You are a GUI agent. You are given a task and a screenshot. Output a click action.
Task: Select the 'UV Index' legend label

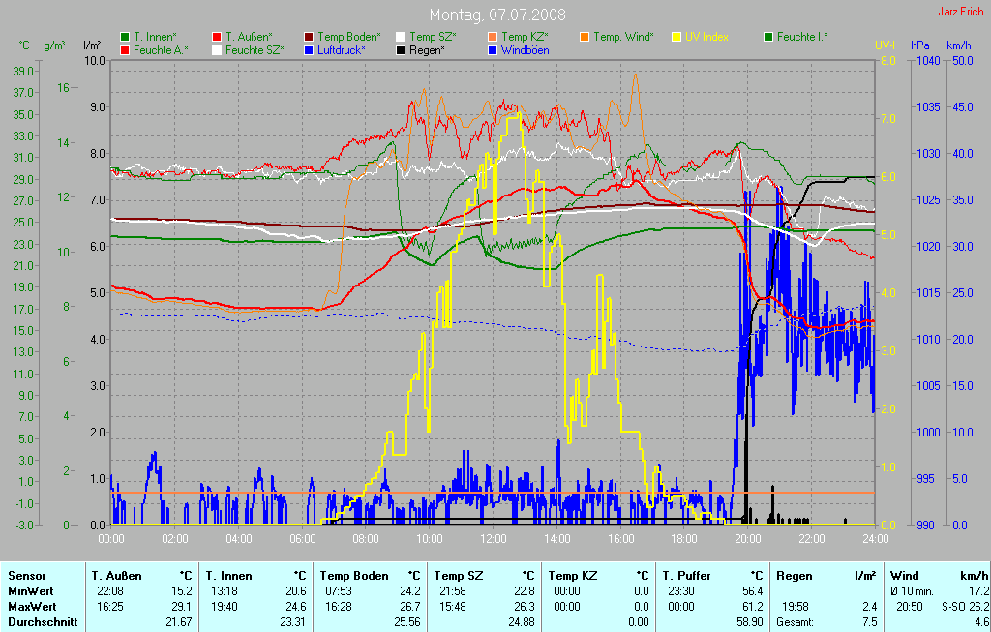coord(706,38)
